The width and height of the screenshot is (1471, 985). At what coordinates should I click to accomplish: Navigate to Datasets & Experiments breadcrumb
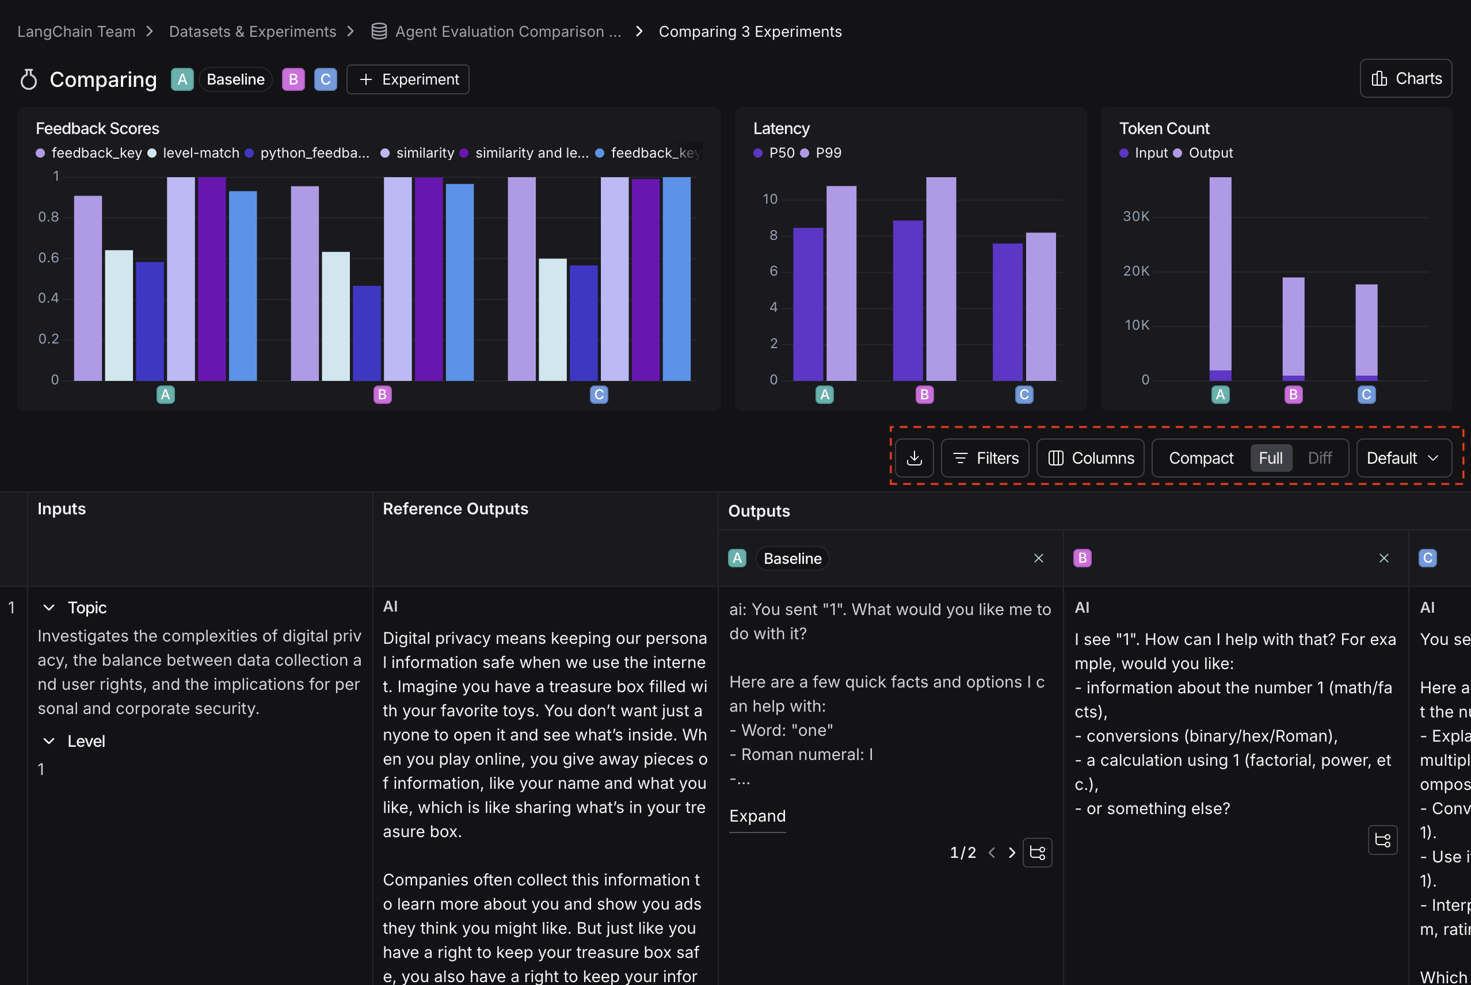(253, 31)
